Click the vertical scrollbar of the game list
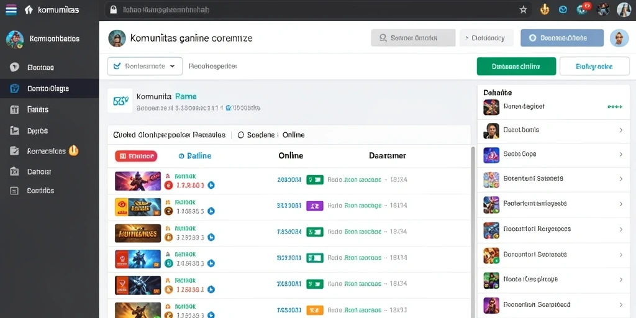The image size is (636, 318). (x=473, y=232)
